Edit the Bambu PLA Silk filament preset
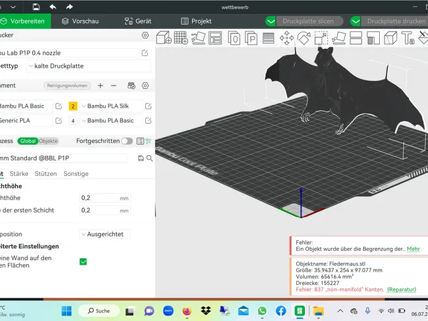Viewport: 428px width, 321px height. click(x=148, y=106)
